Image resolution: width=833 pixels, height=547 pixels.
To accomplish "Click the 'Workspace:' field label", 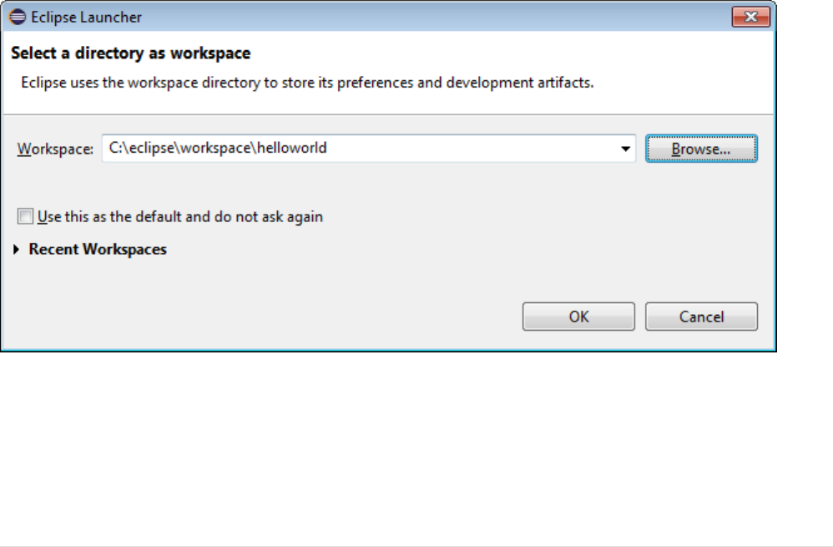I will pyautogui.click(x=55, y=149).
